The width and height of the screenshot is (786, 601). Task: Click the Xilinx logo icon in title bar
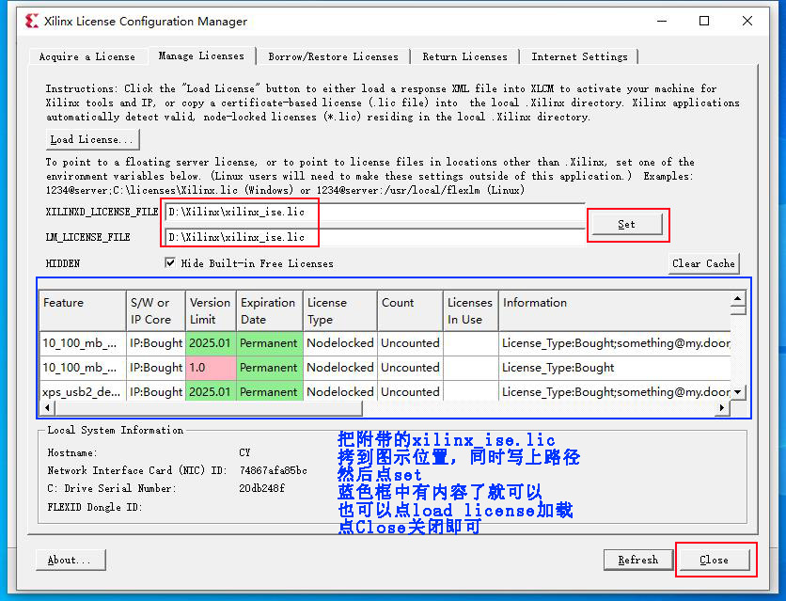click(32, 21)
